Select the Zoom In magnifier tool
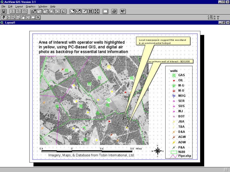Image resolution: width=230 pixels, height=172 pixels. coord(13,17)
